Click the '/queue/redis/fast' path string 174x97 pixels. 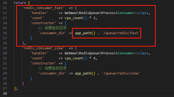pyautogui.click(x=121, y=33)
